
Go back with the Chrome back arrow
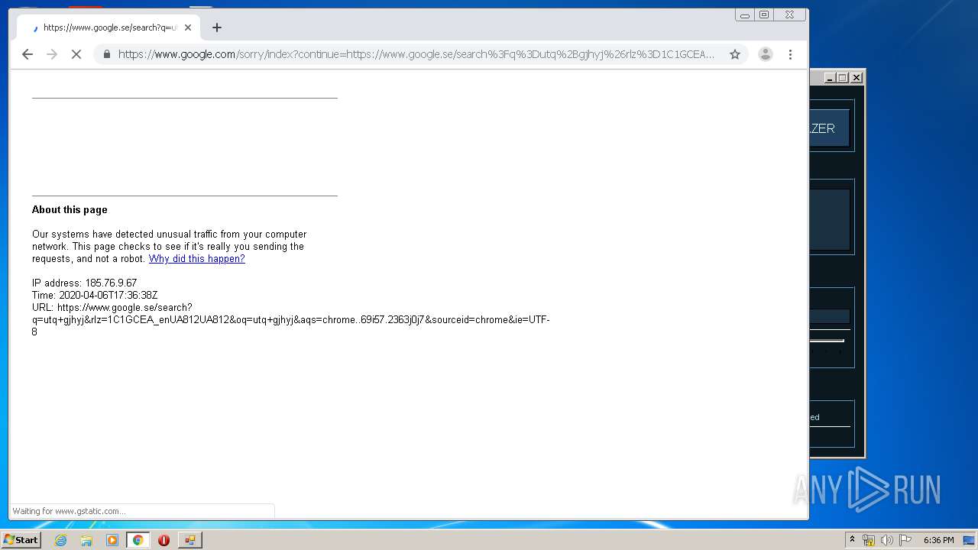[x=28, y=54]
